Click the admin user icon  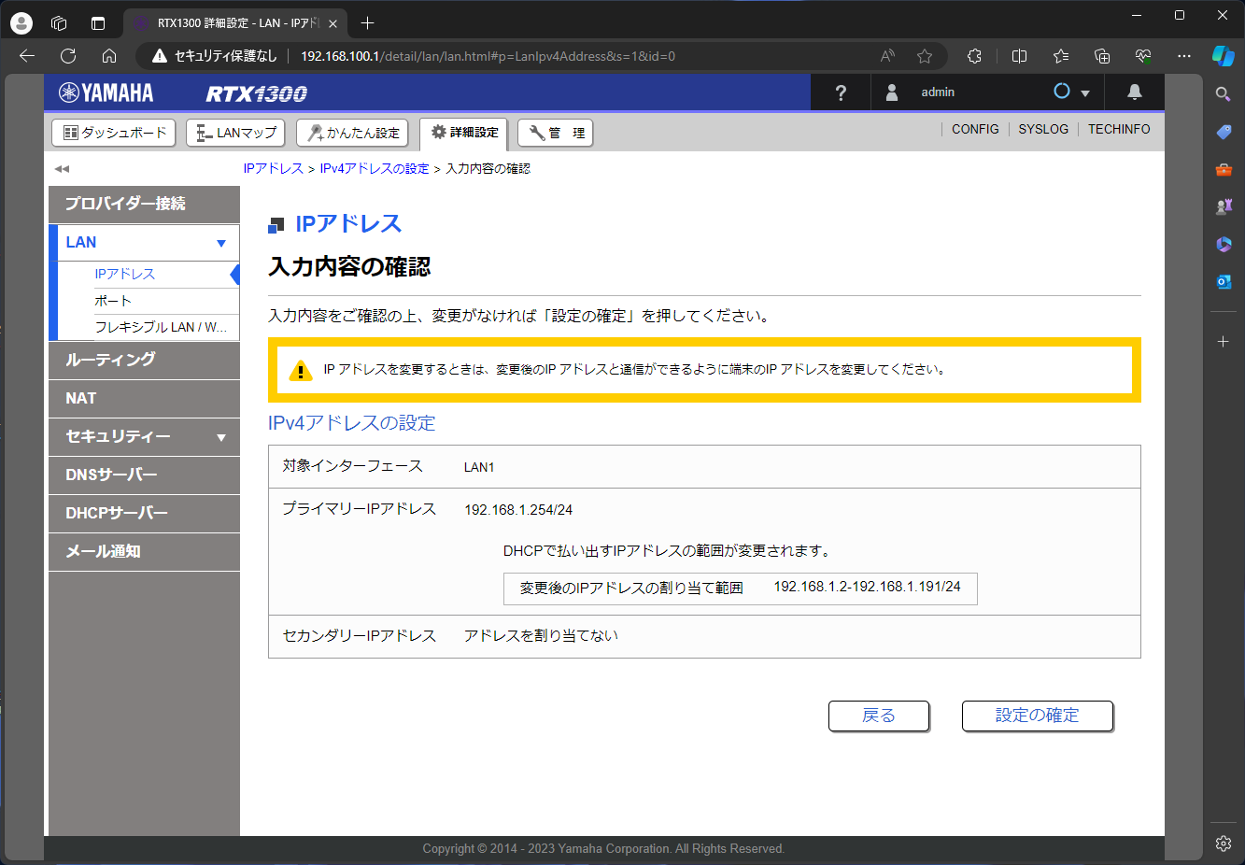tap(892, 92)
